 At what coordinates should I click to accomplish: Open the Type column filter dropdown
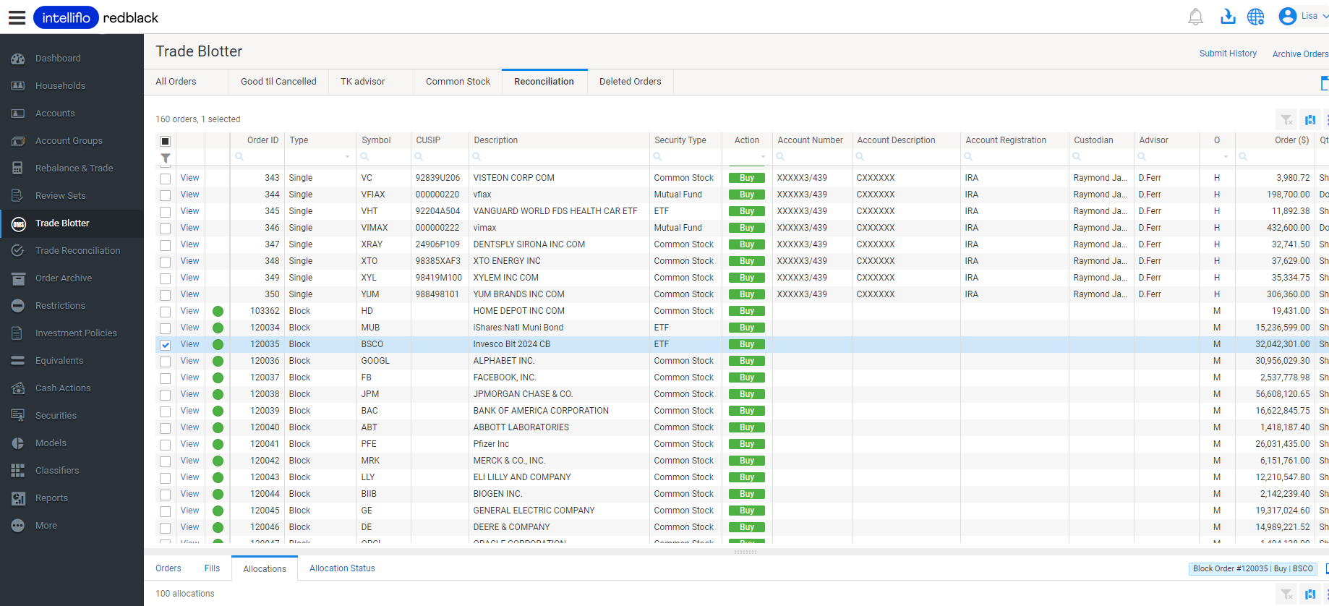[x=347, y=157]
